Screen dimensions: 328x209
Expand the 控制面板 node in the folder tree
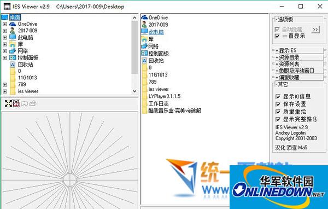[x=5, y=57]
